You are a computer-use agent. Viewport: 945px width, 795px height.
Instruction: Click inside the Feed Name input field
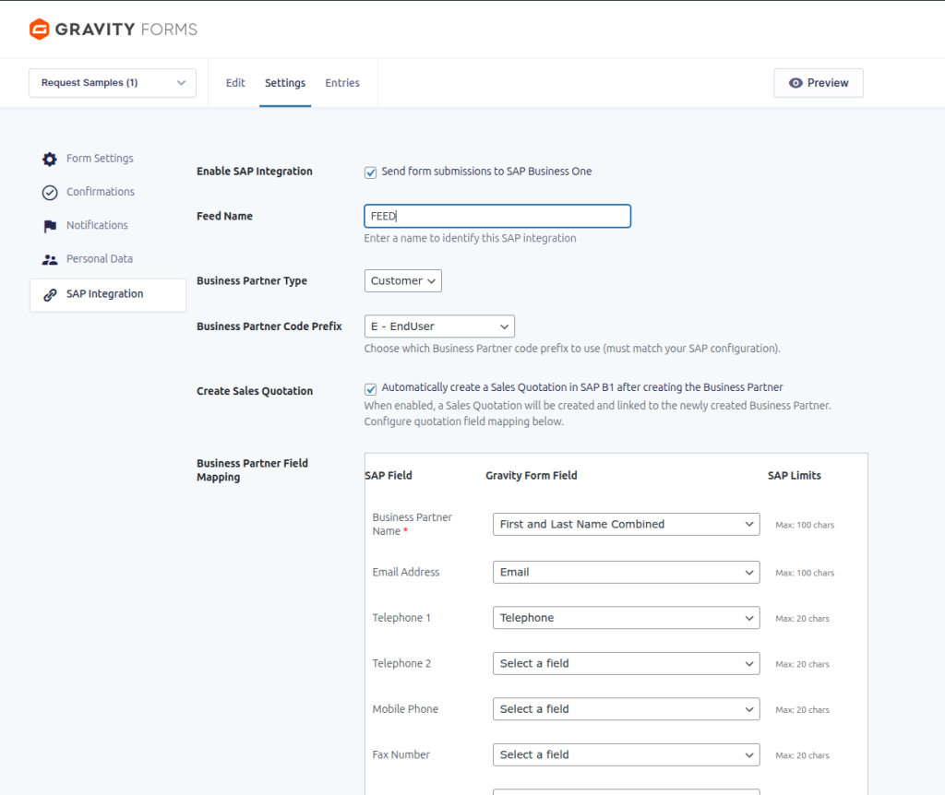(496, 216)
